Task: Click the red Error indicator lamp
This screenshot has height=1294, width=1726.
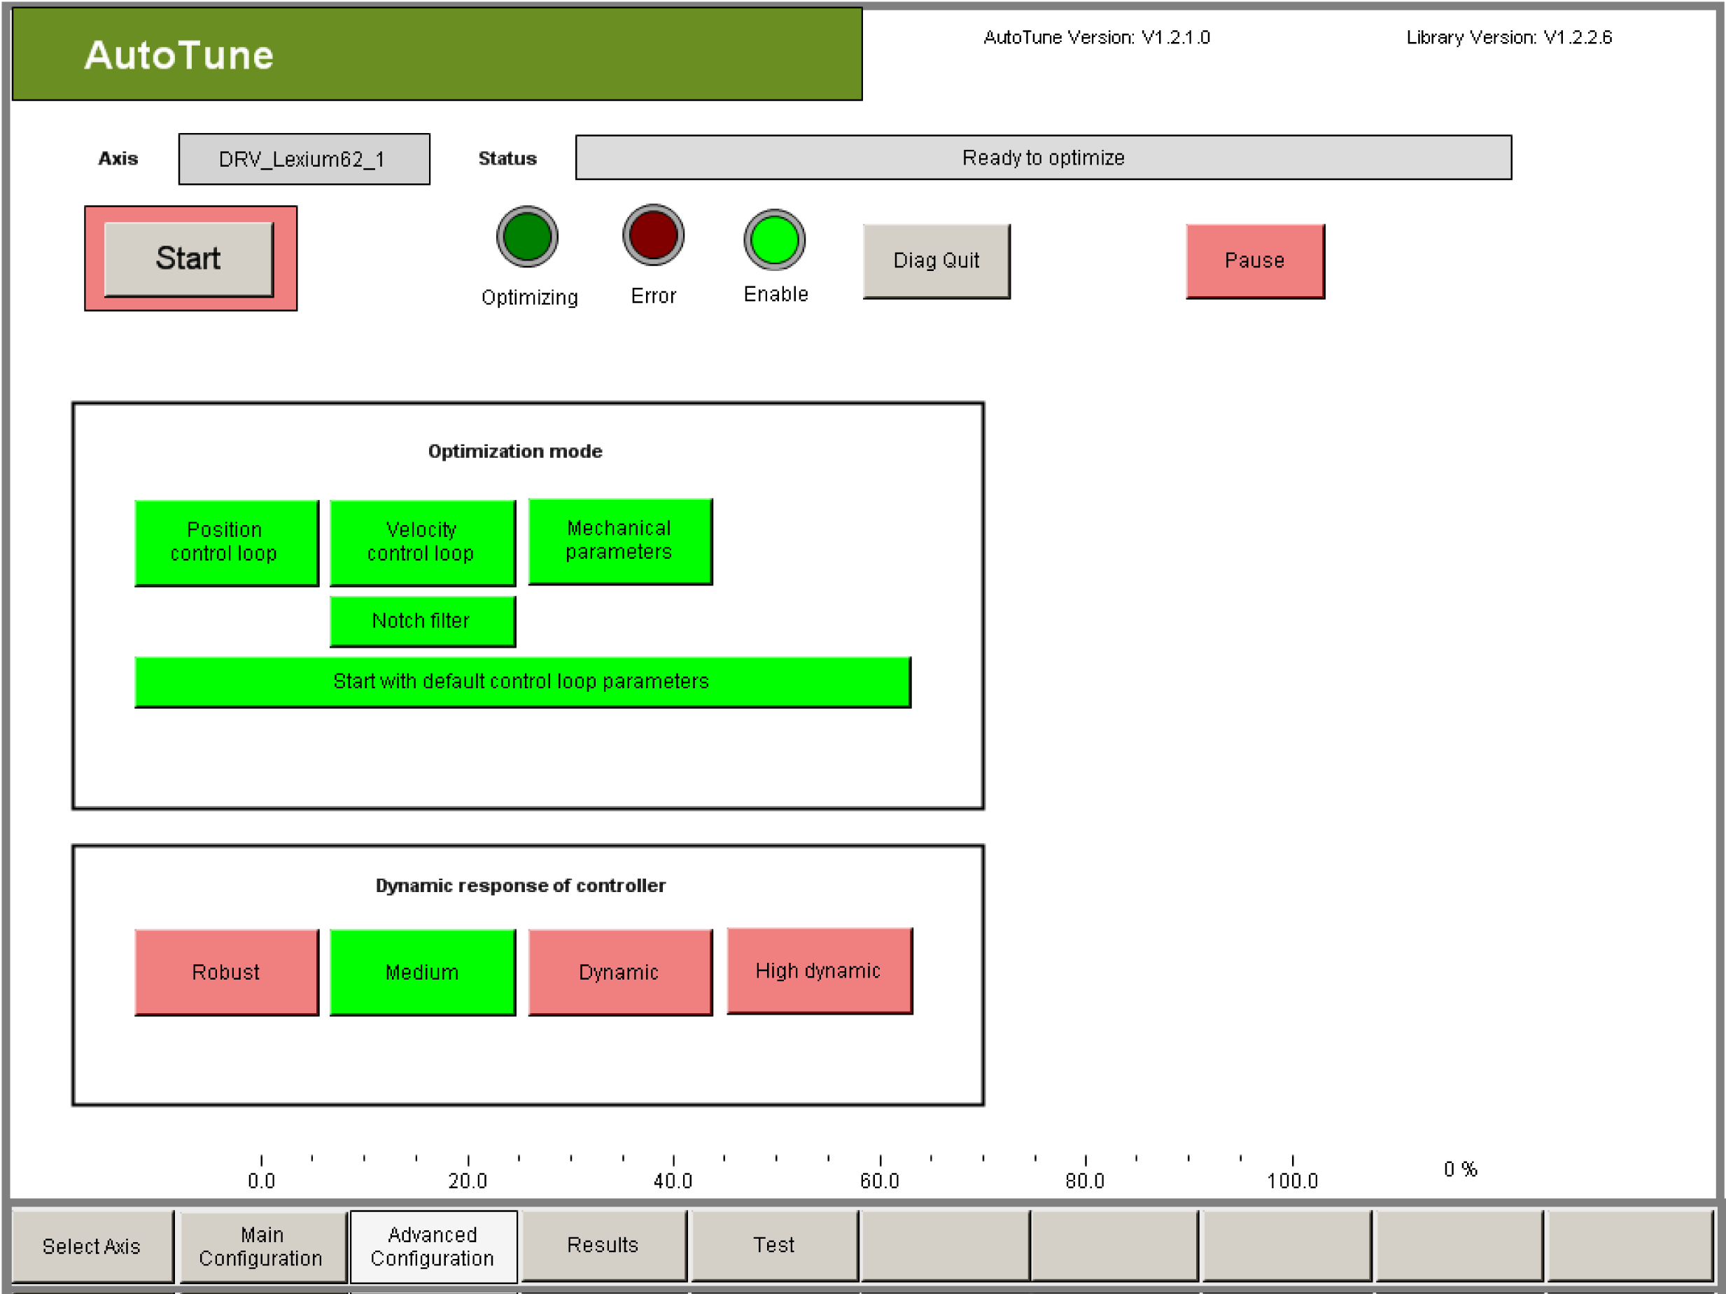Action: (653, 235)
